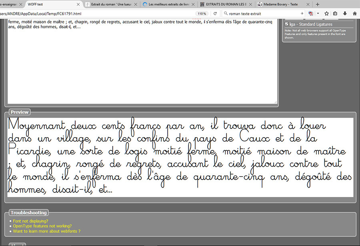The width and height of the screenshot is (360, 246).
Task: Bookmark this page with the star icon
Action: click(x=326, y=14)
